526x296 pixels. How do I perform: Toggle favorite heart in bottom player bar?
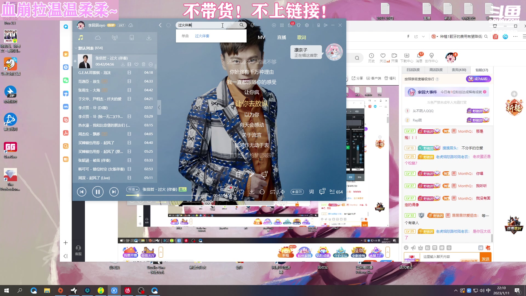(x=241, y=192)
